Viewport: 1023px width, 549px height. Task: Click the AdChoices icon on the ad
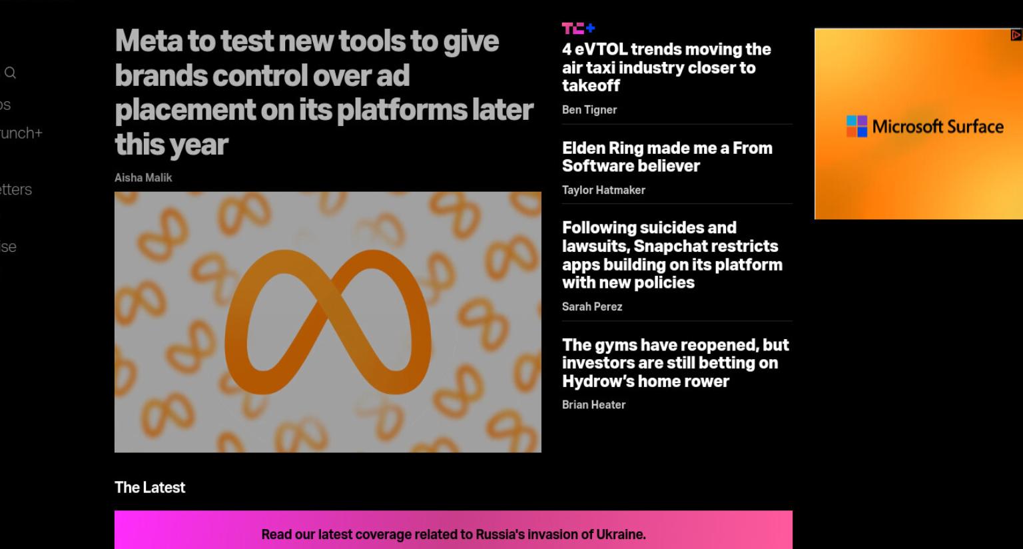1016,35
